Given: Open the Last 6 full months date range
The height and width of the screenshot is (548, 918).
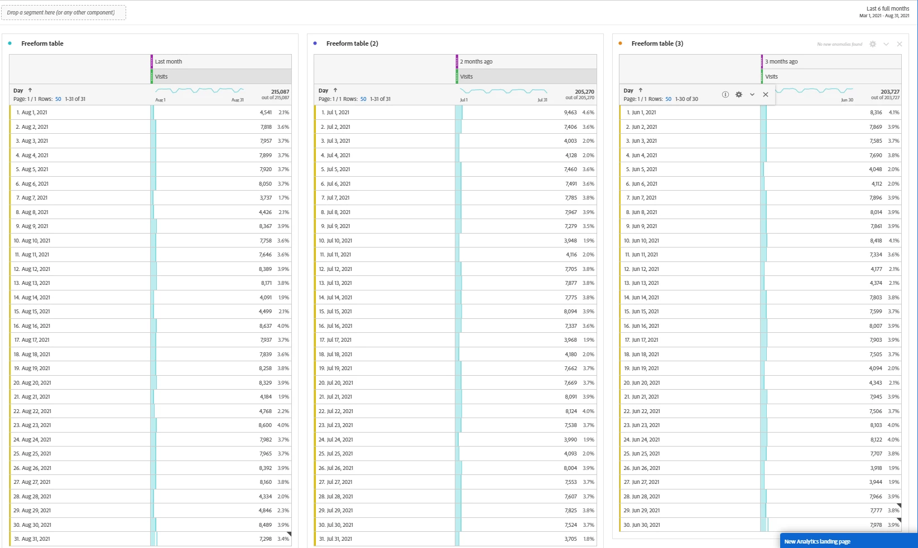Looking at the screenshot, I should click(x=885, y=12).
